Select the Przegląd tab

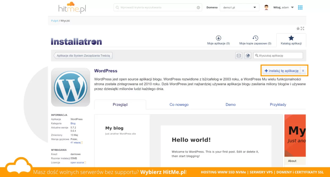click(x=120, y=105)
